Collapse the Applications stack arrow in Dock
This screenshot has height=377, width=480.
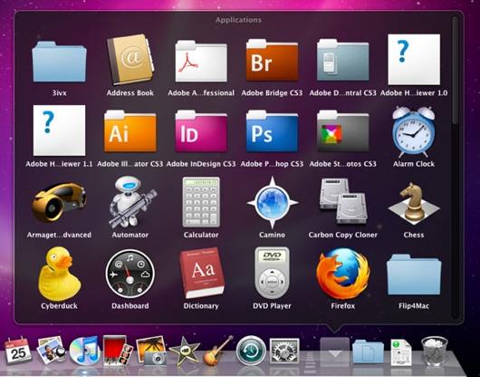pyautogui.click(x=334, y=352)
